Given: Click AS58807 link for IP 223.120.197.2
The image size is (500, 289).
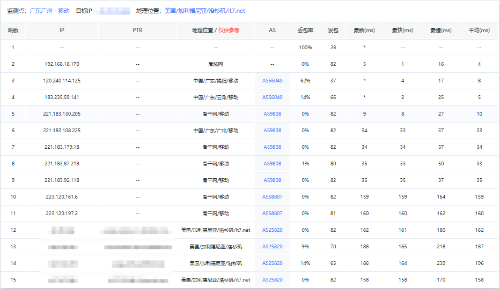Looking at the screenshot, I should pos(272,214).
